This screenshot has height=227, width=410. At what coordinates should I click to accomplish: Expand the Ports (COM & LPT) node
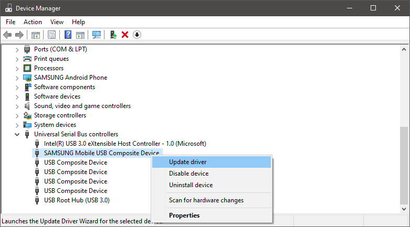click(x=17, y=49)
